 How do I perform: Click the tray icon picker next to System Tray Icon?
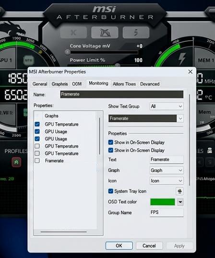179,191
